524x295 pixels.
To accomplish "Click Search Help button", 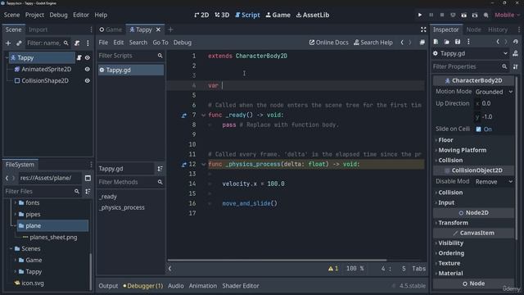I will click(x=373, y=43).
